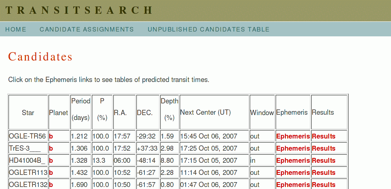View Ephemeris for OGLETR113
391x189 pixels.
293,172
